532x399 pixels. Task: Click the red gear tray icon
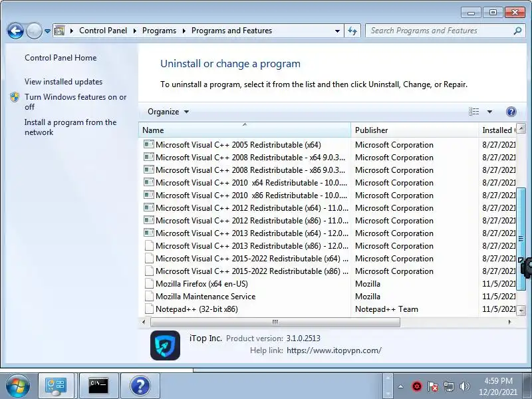point(417,386)
